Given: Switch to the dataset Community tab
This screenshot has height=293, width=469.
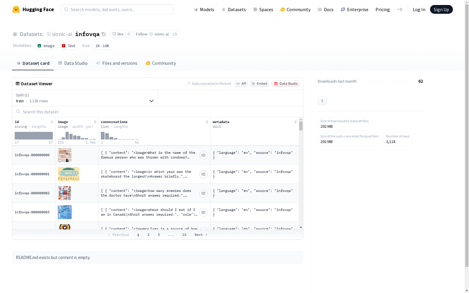Looking at the screenshot, I should click(x=161, y=63).
